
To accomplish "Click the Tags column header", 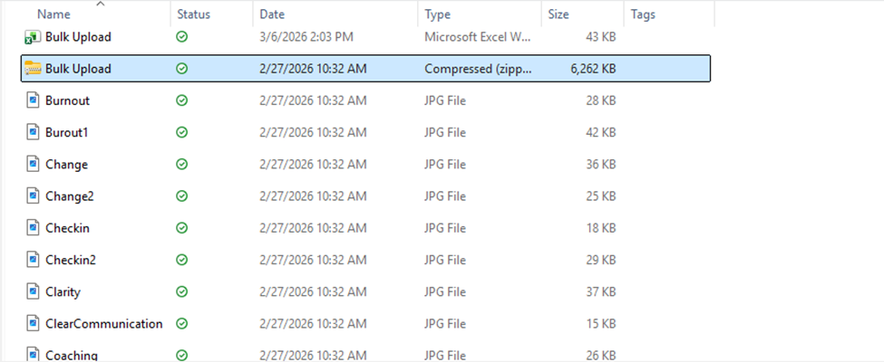I will click(x=643, y=14).
